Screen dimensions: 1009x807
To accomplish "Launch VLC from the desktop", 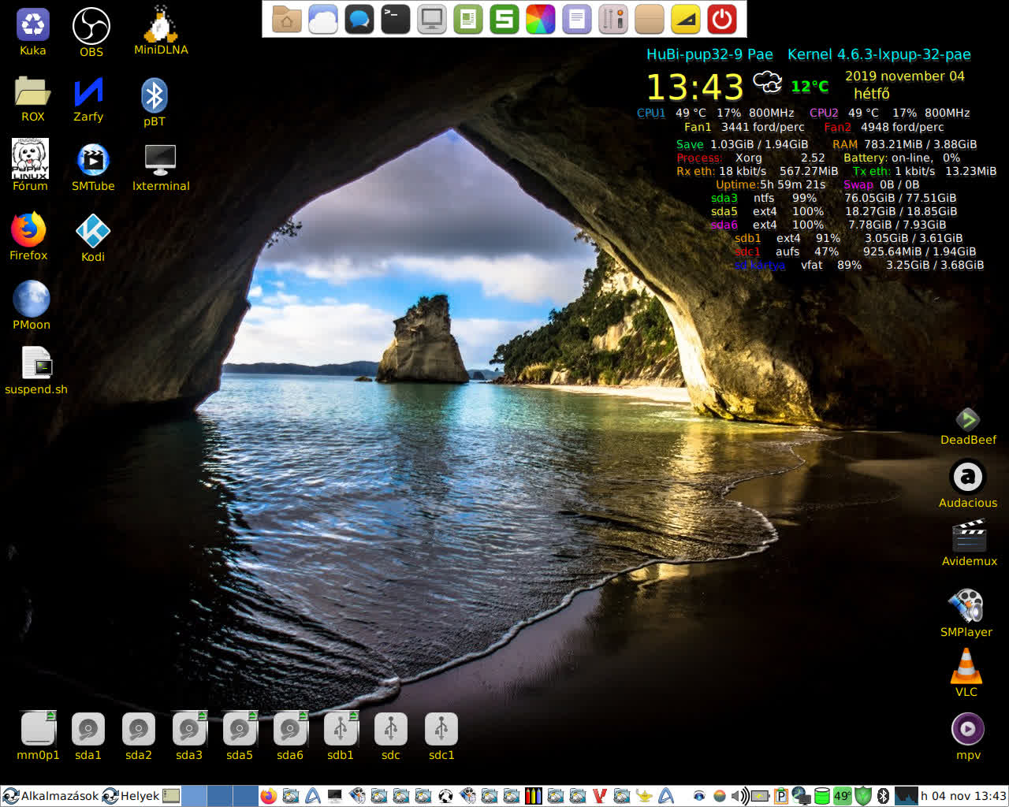I will click(x=966, y=665).
